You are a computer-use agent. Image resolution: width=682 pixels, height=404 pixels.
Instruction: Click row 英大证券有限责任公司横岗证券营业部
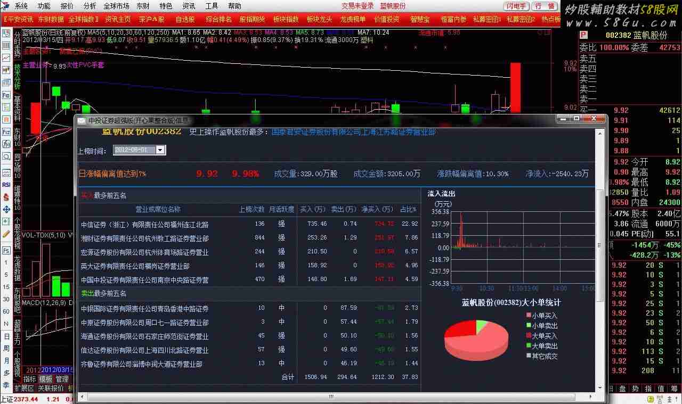249,266
